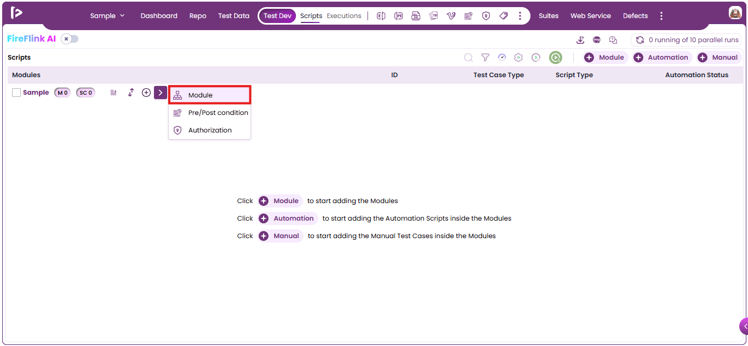Open the chat bubbles icon near parallel runs

pos(613,40)
